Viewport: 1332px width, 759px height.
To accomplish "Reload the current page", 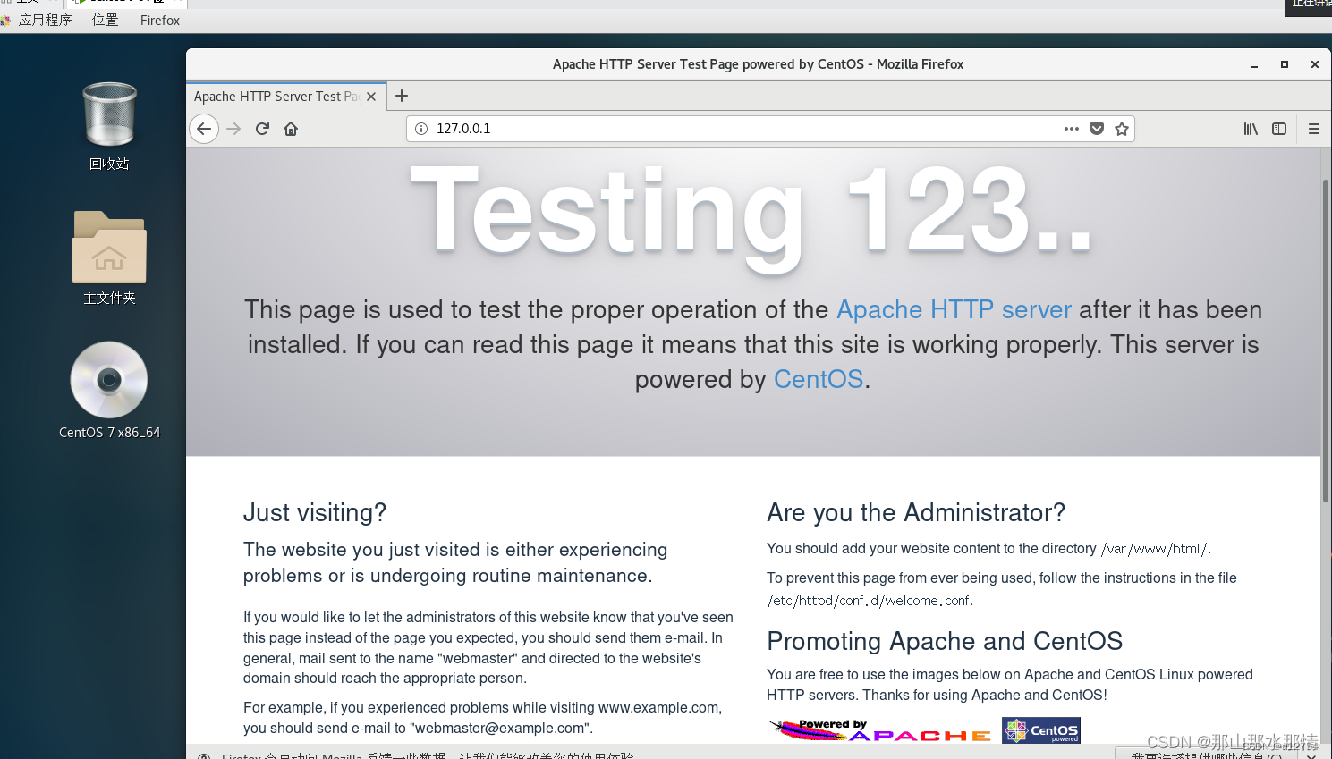I will coord(262,129).
